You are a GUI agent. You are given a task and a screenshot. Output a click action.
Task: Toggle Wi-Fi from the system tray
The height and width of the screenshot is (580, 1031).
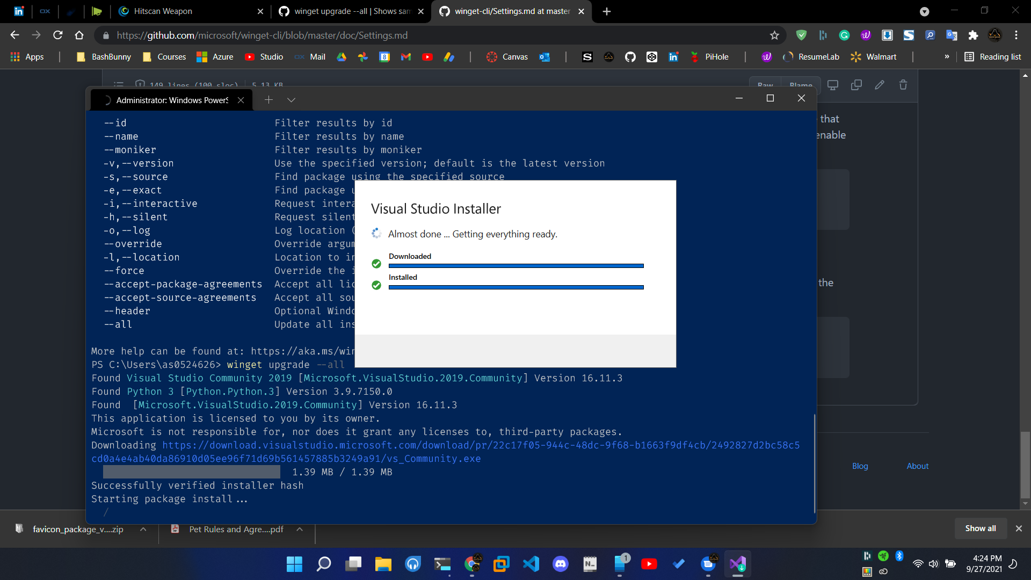[918, 564]
